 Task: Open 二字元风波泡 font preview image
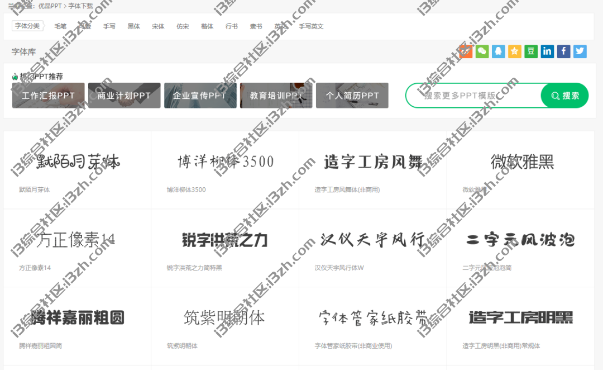(x=520, y=239)
